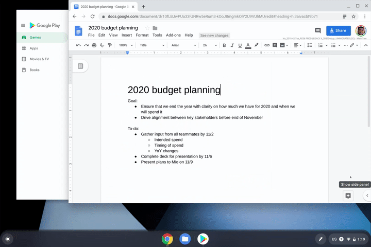Image resolution: width=371 pixels, height=247 pixels.
Task: Show the document outline
Action: pyautogui.click(x=80, y=66)
